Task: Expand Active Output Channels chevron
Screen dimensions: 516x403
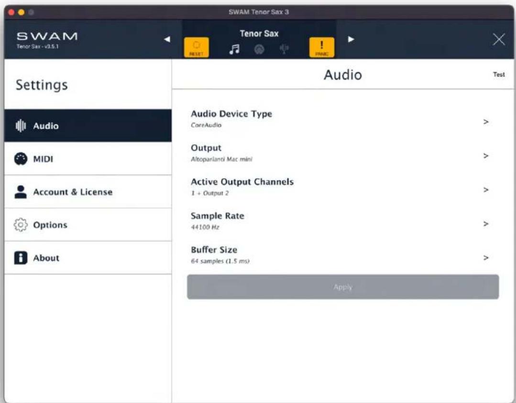Action: (x=486, y=190)
